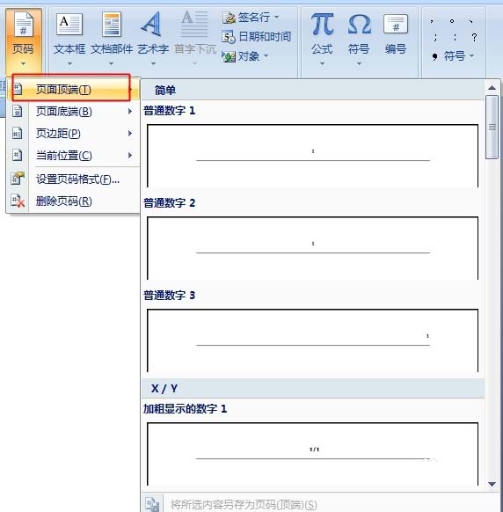The image size is (503, 512).
Task: Open the 页边距(P) submenu
Action: 73,134
